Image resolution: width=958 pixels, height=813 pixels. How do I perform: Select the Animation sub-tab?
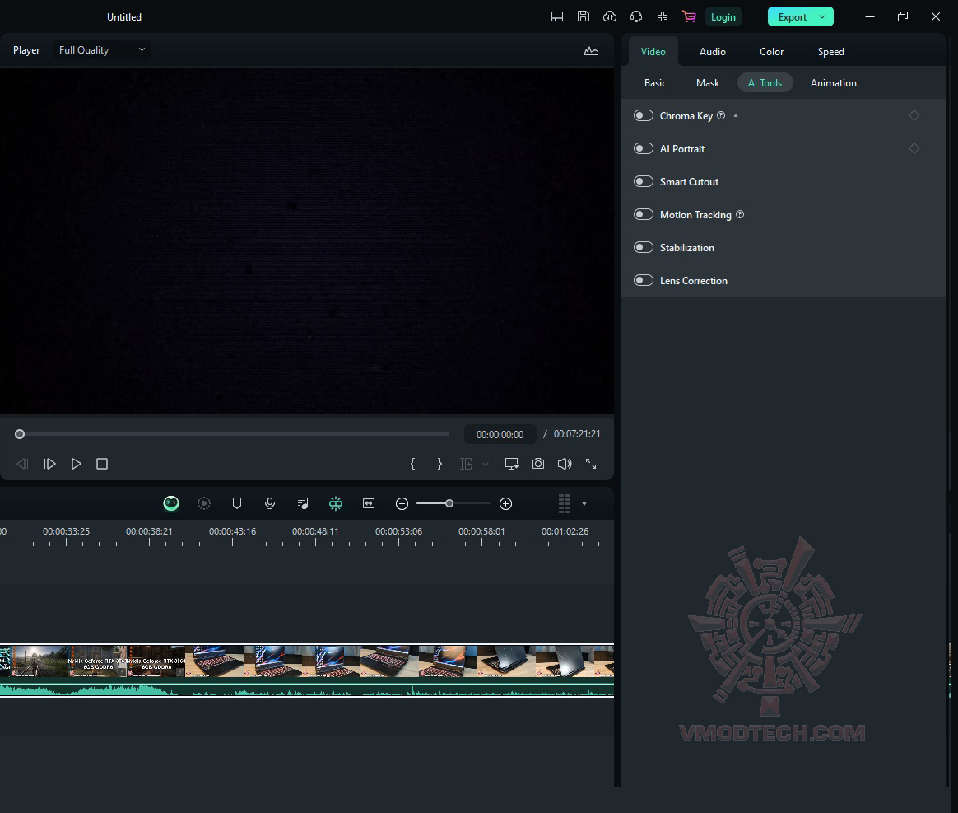(x=834, y=83)
